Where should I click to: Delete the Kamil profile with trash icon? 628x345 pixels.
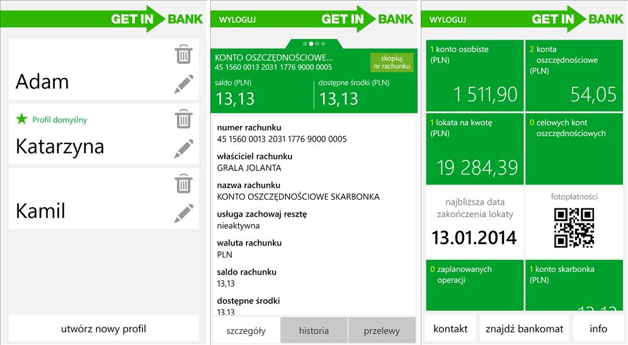[183, 184]
